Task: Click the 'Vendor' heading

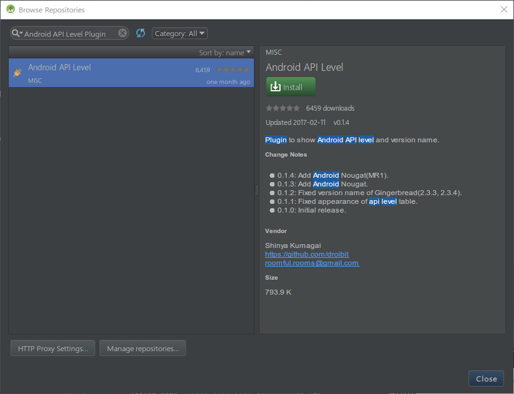Action: (276, 231)
